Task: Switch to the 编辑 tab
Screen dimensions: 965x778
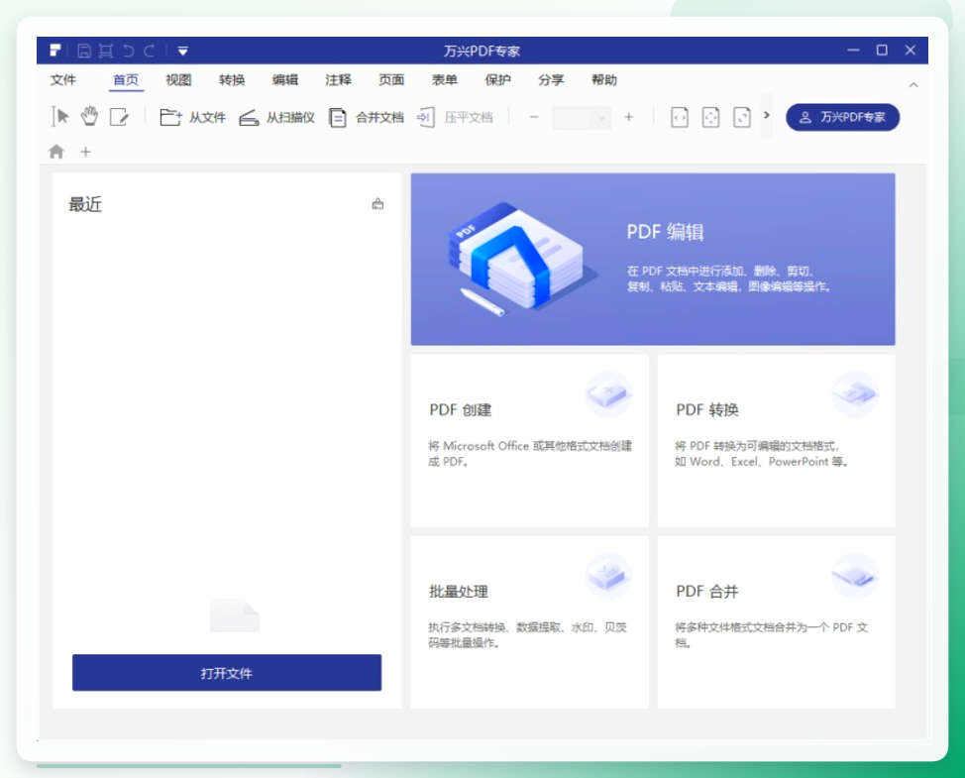Action: tap(285, 80)
